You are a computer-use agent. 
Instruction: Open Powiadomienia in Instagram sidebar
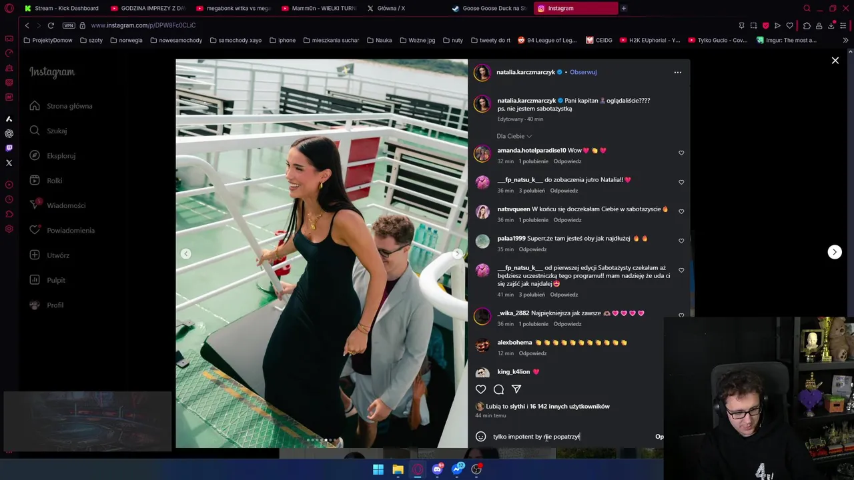point(62,231)
